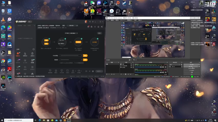Open OBS Help menu

140,20
